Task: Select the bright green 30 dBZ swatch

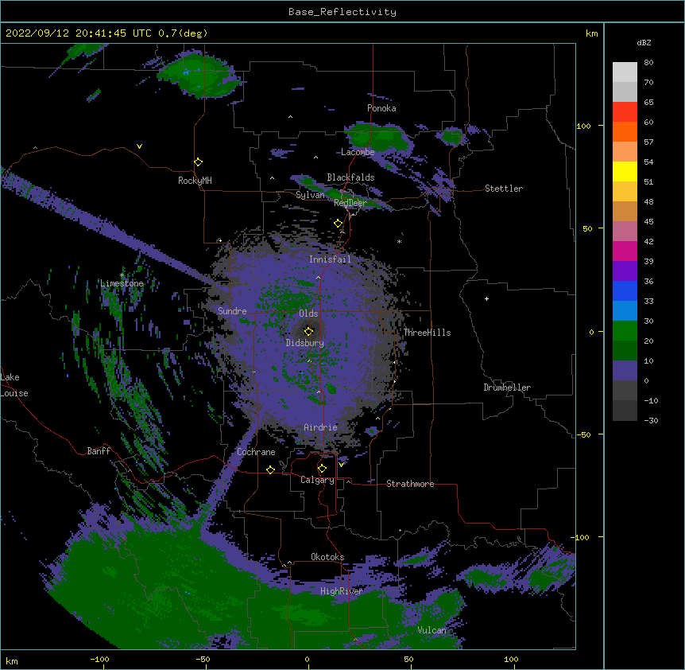Action: tap(625, 331)
